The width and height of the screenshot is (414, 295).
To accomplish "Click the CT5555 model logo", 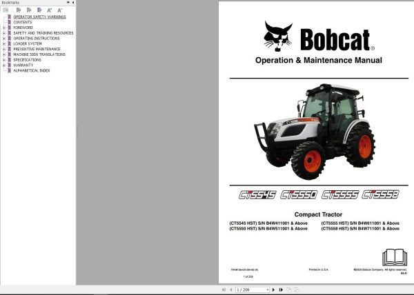I will point(340,195).
